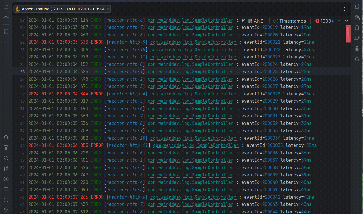Open the Run tool window
Screen dimensions: 363x214
click(6, 169)
